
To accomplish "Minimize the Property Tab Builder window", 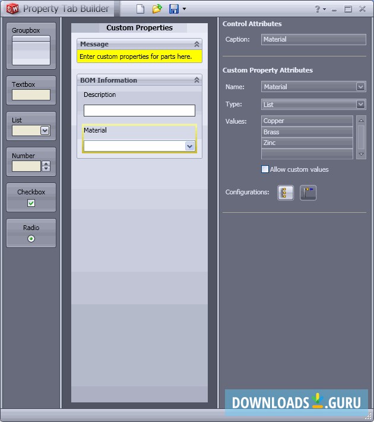I will (334, 10).
